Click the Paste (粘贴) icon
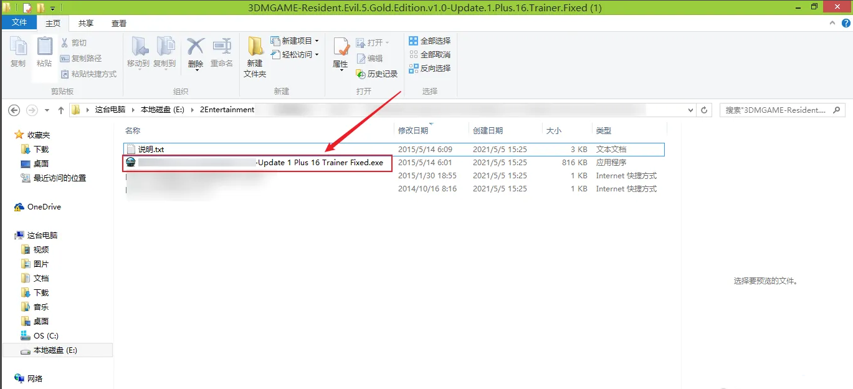 tap(44, 53)
